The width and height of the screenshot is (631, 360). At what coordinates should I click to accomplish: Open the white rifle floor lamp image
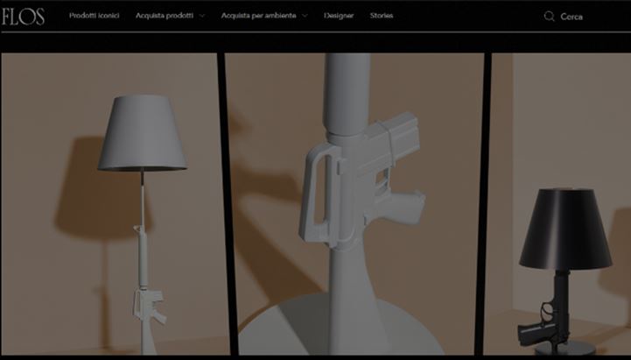(x=116, y=204)
